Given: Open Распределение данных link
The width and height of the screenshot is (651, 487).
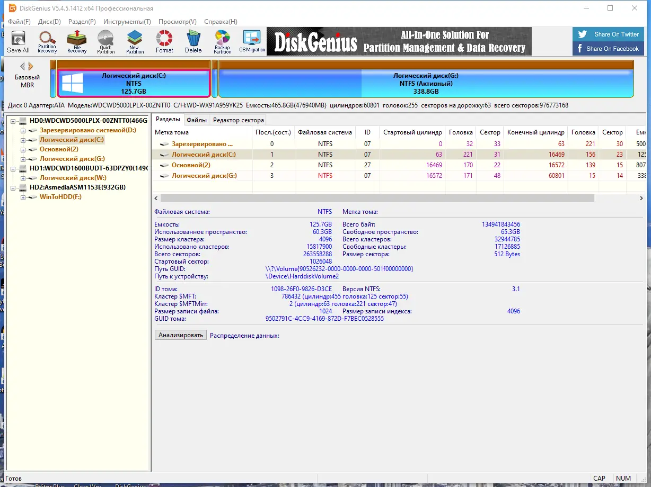Looking at the screenshot, I should [x=244, y=335].
